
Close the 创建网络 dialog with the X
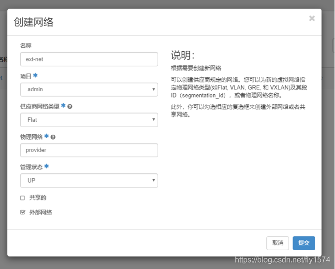click(312, 18)
